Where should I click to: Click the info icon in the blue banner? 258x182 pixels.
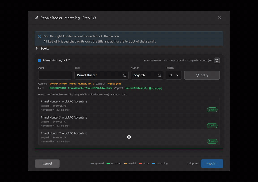point(40,36)
